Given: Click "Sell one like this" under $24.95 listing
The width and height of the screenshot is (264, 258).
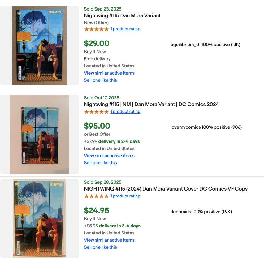Looking at the screenshot, I should (x=100, y=247).
